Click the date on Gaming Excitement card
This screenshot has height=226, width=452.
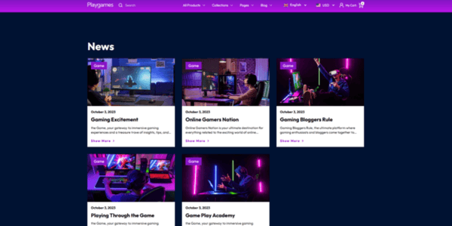pyautogui.click(x=103, y=112)
